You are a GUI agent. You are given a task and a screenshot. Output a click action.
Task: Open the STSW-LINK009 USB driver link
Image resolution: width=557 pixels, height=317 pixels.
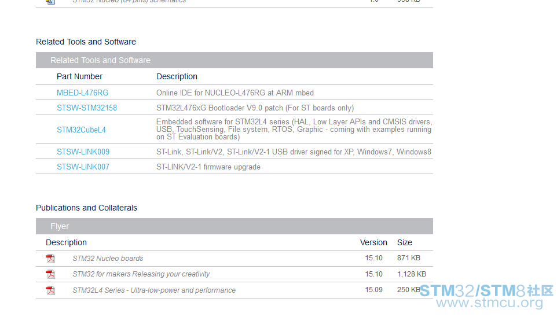(83, 152)
